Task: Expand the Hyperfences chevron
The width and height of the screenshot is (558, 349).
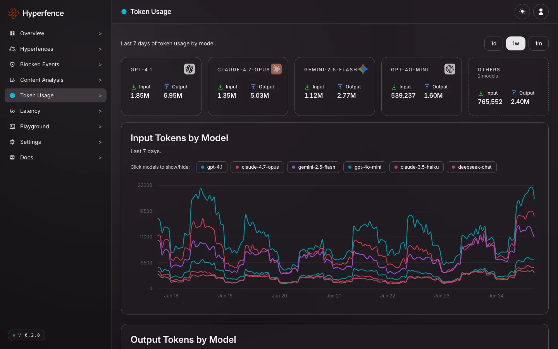Action: (x=100, y=49)
